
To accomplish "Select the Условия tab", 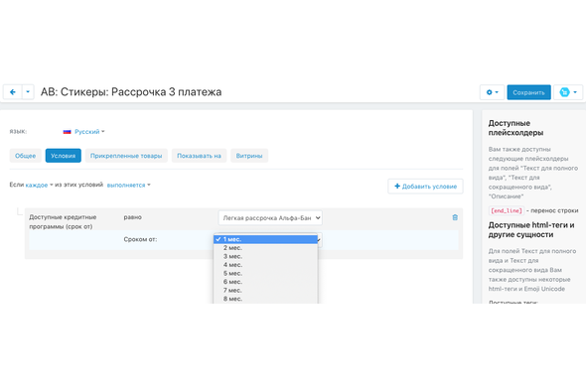I will point(64,156).
